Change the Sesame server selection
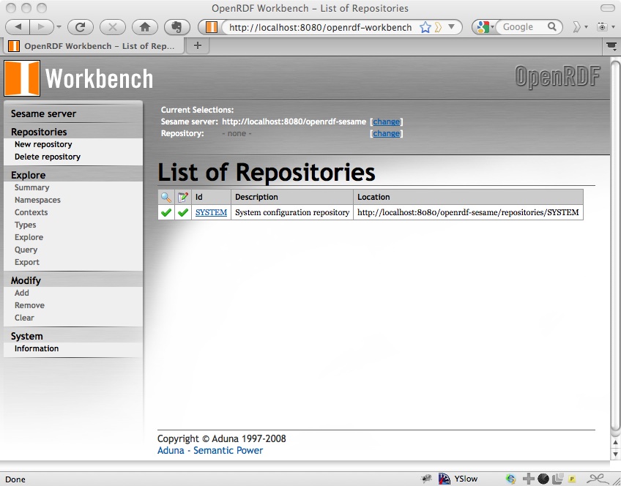The image size is (621, 486). click(386, 122)
